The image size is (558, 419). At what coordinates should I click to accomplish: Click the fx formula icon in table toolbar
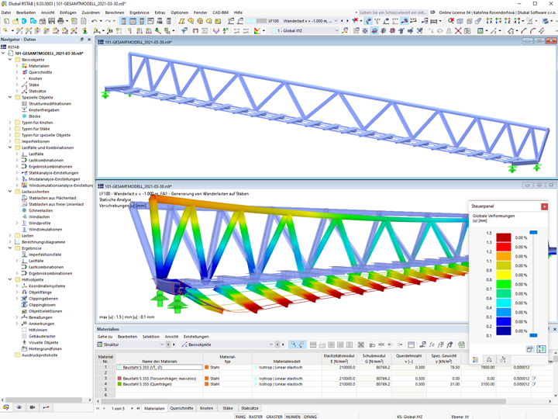coord(432,345)
